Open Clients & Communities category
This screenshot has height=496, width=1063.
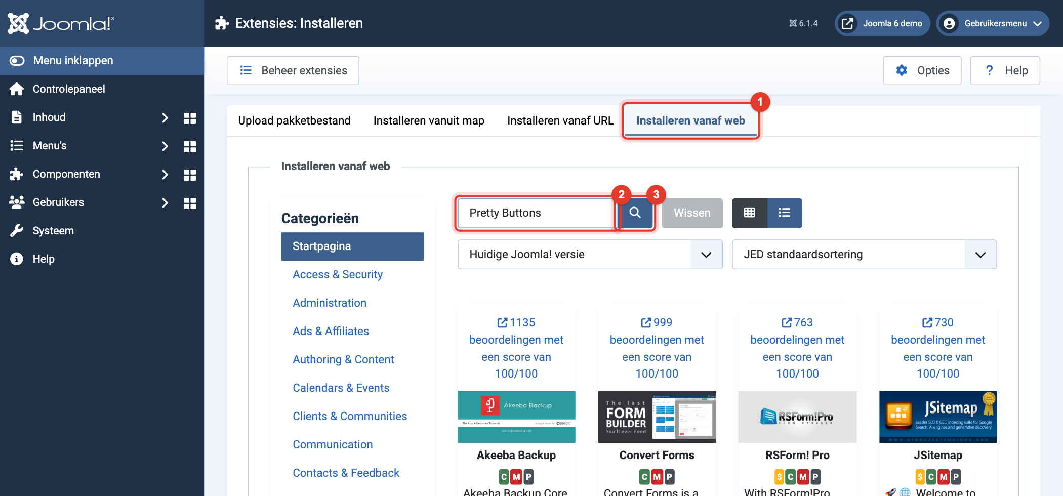[350, 417]
